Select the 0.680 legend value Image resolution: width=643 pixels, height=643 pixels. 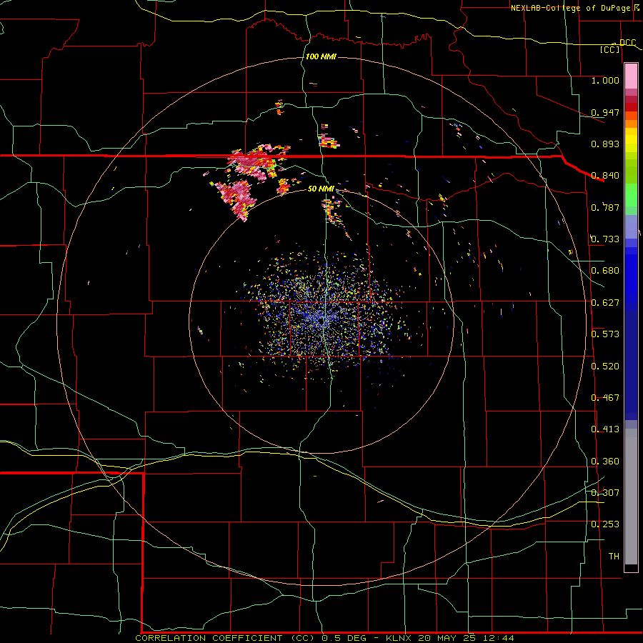pos(605,271)
